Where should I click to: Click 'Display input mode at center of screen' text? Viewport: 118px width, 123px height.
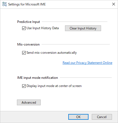[x=54, y=86]
